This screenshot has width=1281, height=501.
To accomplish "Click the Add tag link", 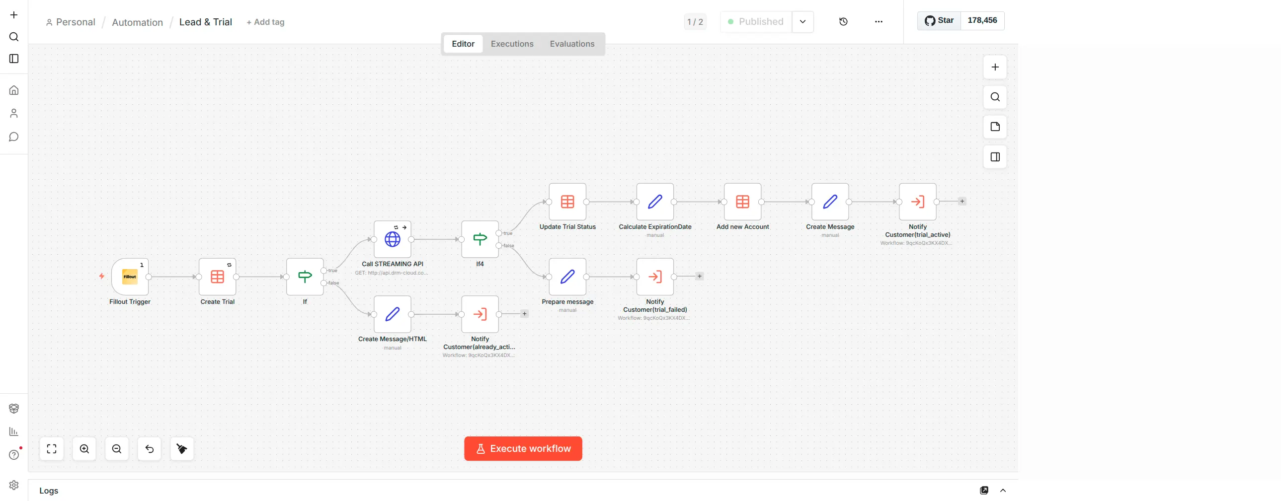I will coord(265,22).
